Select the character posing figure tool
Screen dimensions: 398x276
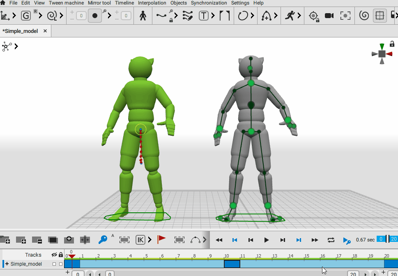click(x=143, y=16)
